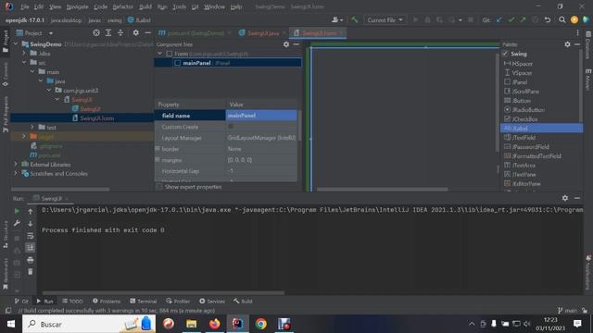Viewport: 593px width, 333px height.
Task: Open the Tools menu
Action: point(179,6)
